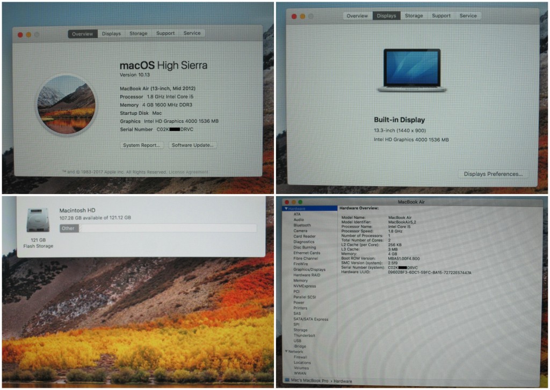Select ATA in the hardware sidebar
Viewport: 550px width, 390px height.
point(296,214)
